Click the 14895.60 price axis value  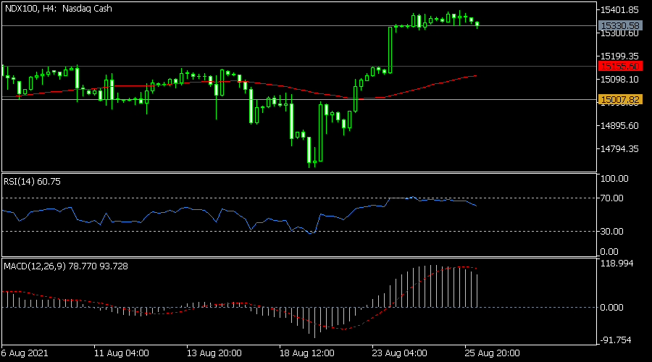(619, 125)
